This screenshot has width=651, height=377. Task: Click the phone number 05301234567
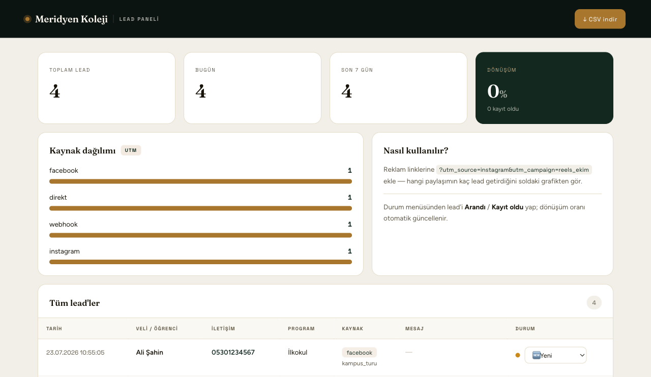(233, 353)
